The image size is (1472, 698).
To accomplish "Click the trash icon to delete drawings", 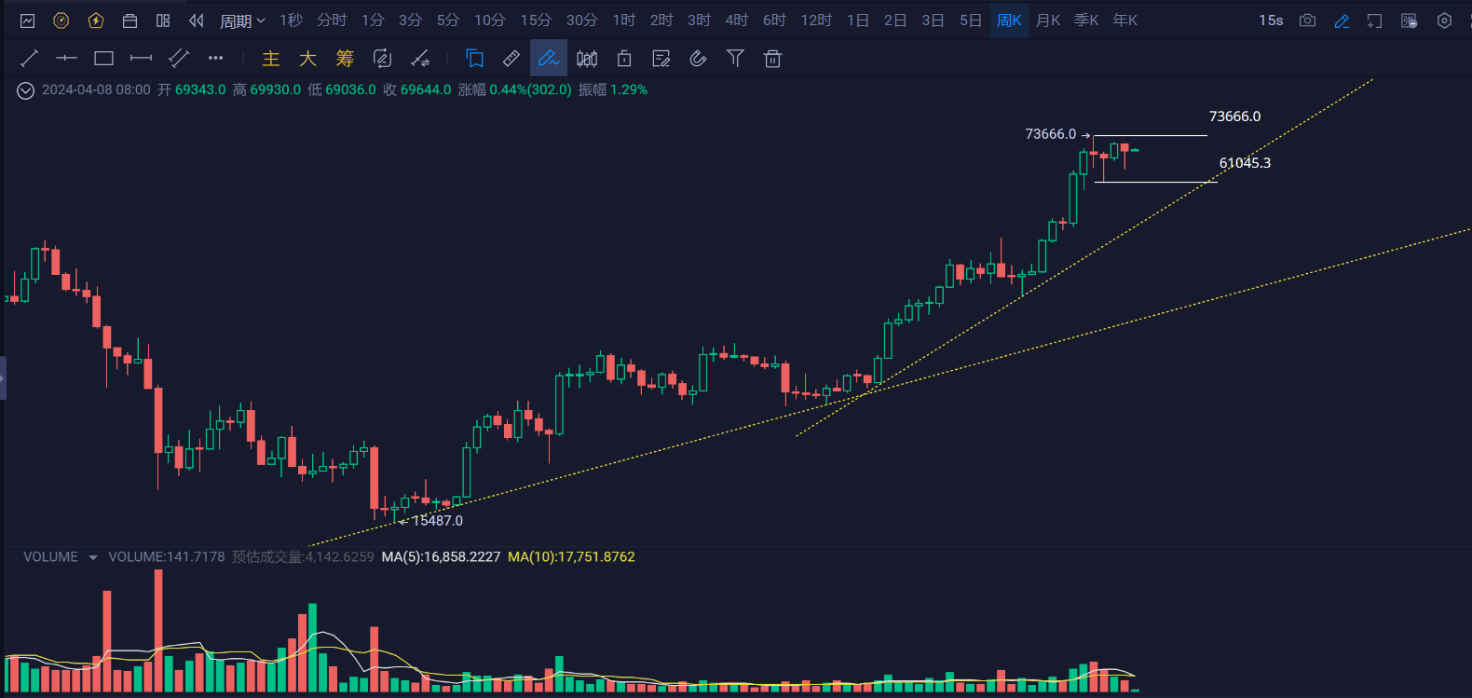I will click(772, 59).
